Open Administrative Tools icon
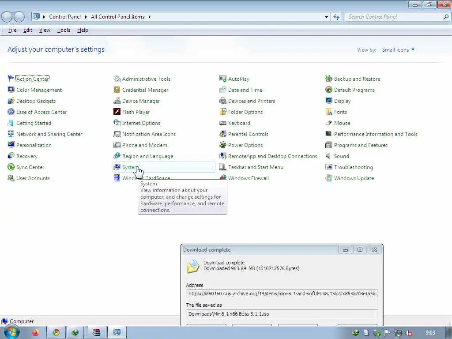Screen dimensions: 452x339 click(x=117, y=79)
